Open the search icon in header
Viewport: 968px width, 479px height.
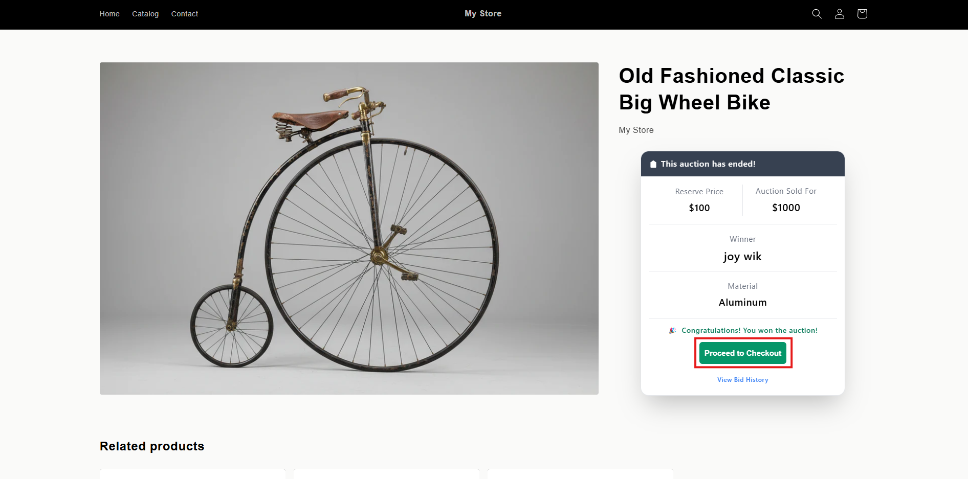817,14
